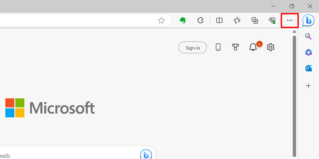Click inside the web search field

pyautogui.click(x=66, y=154)
